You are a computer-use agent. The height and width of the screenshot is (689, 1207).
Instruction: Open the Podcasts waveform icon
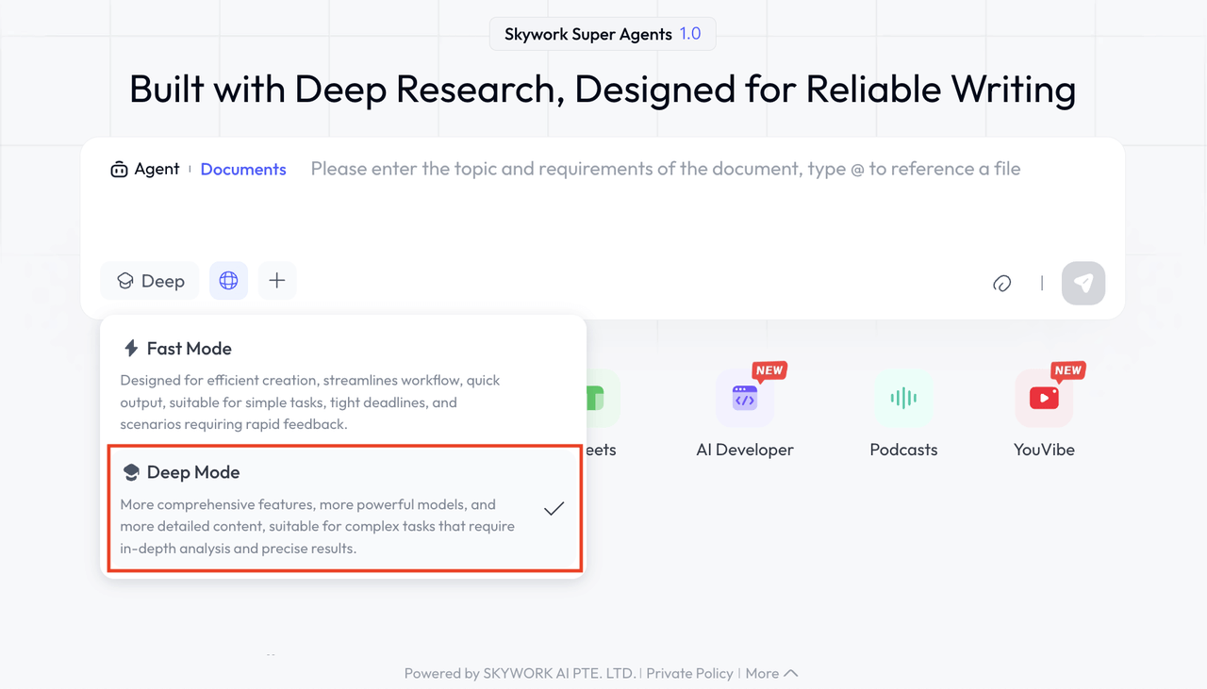(903, 399)
